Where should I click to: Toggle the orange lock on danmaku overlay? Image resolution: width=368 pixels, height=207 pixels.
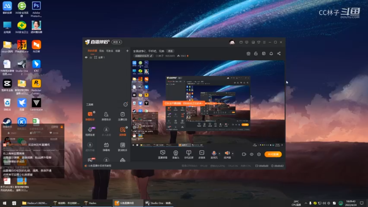pos(62,127)
